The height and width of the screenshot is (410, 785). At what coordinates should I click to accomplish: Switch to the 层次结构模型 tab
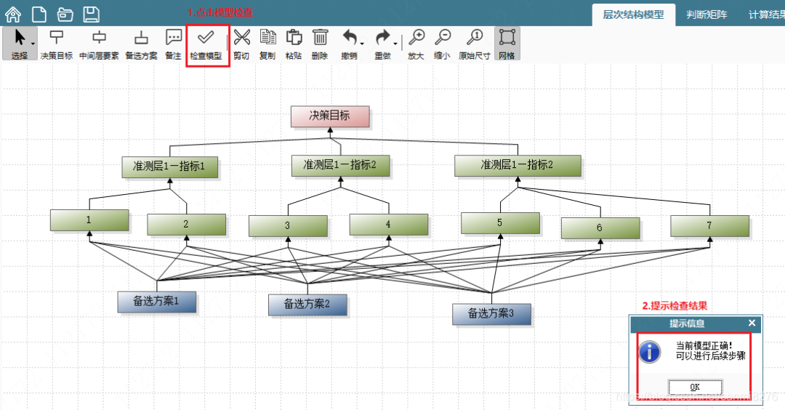pos(633,15)
